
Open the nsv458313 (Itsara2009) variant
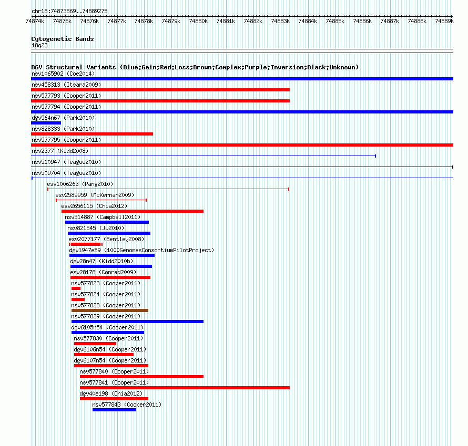pos(66,85)
